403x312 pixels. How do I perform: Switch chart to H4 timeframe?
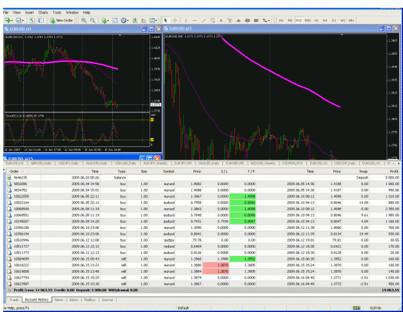pos(325,21)
